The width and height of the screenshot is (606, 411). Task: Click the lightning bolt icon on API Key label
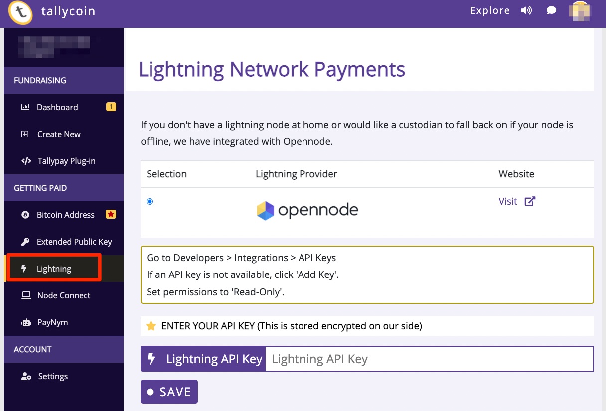(x=152, y=359)
